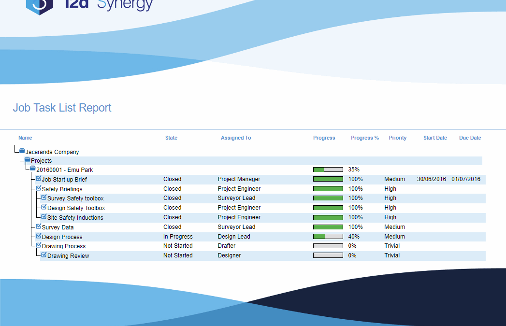Viewport: 506px width, 326px height.
Task: Click the 12d Synergy logo icon
Action: click(x=39, y=6)
